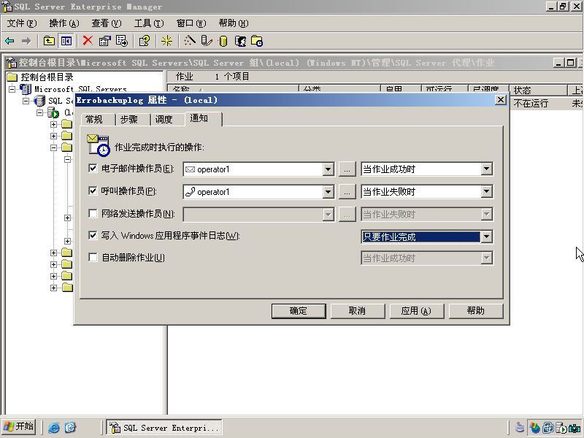Click the SQL Server Group tree icon
This screenshot has height=438, width=584.
[39, 101]
